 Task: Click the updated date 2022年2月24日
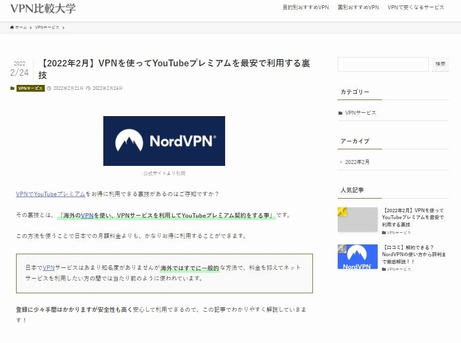click(108, 88)
